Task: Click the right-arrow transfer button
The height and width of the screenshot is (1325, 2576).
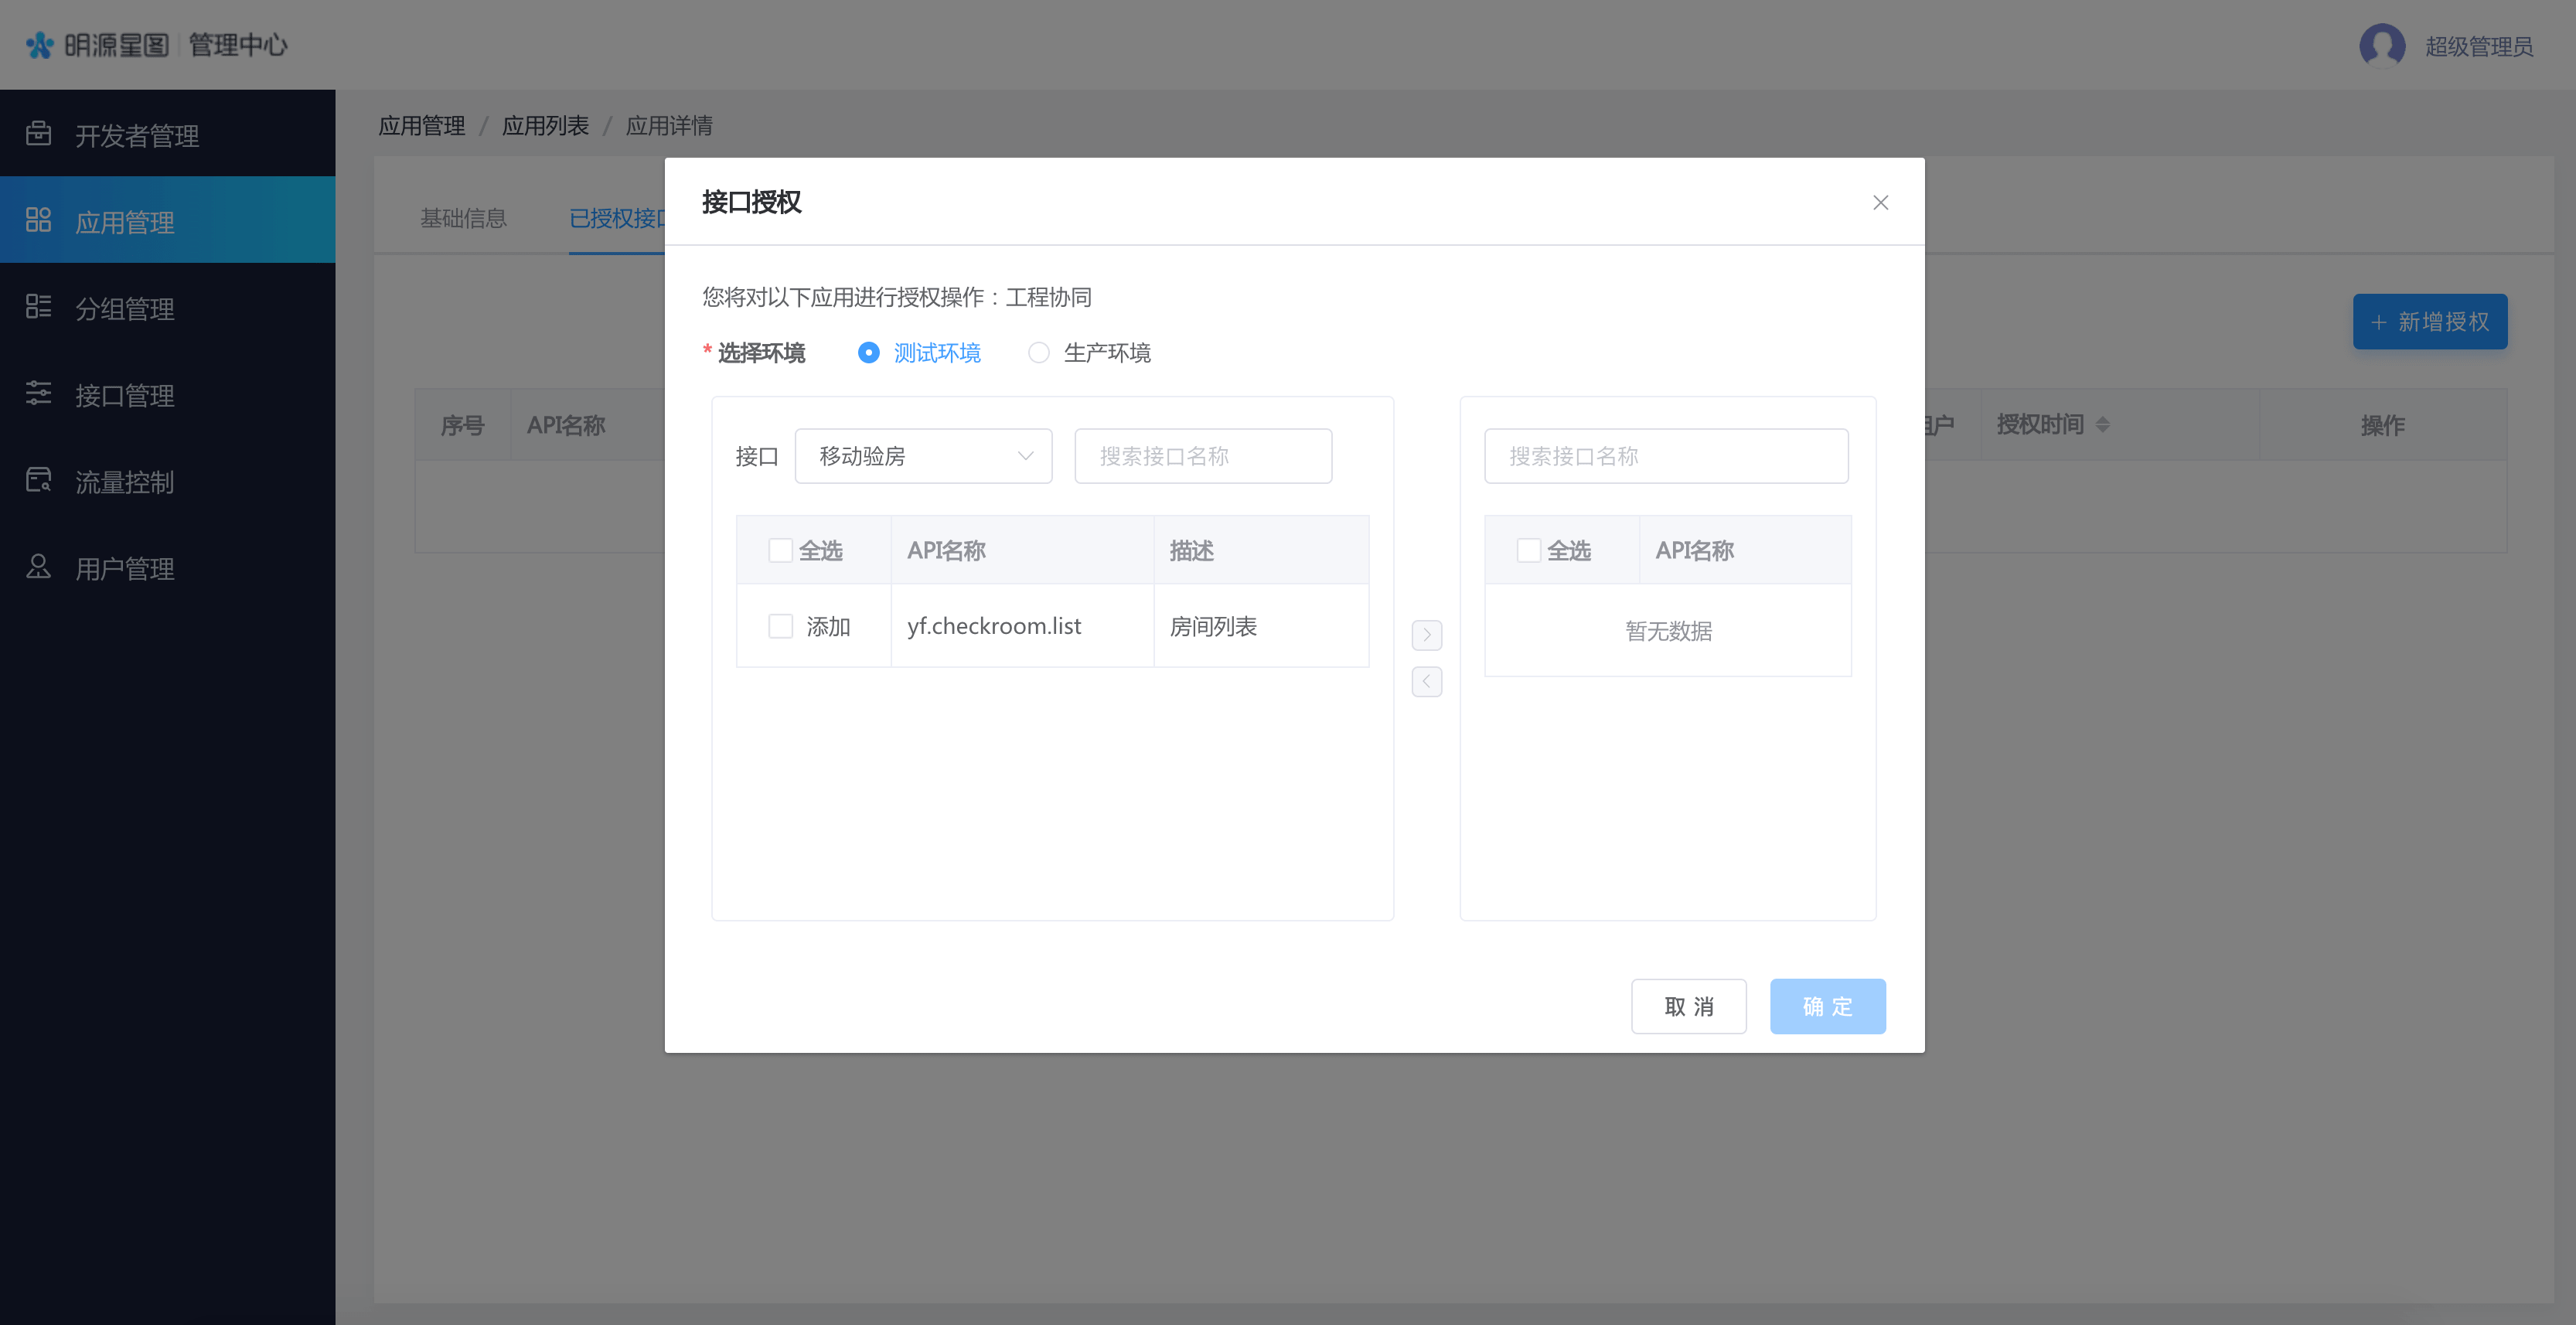Action: [x=1426, y=635]
